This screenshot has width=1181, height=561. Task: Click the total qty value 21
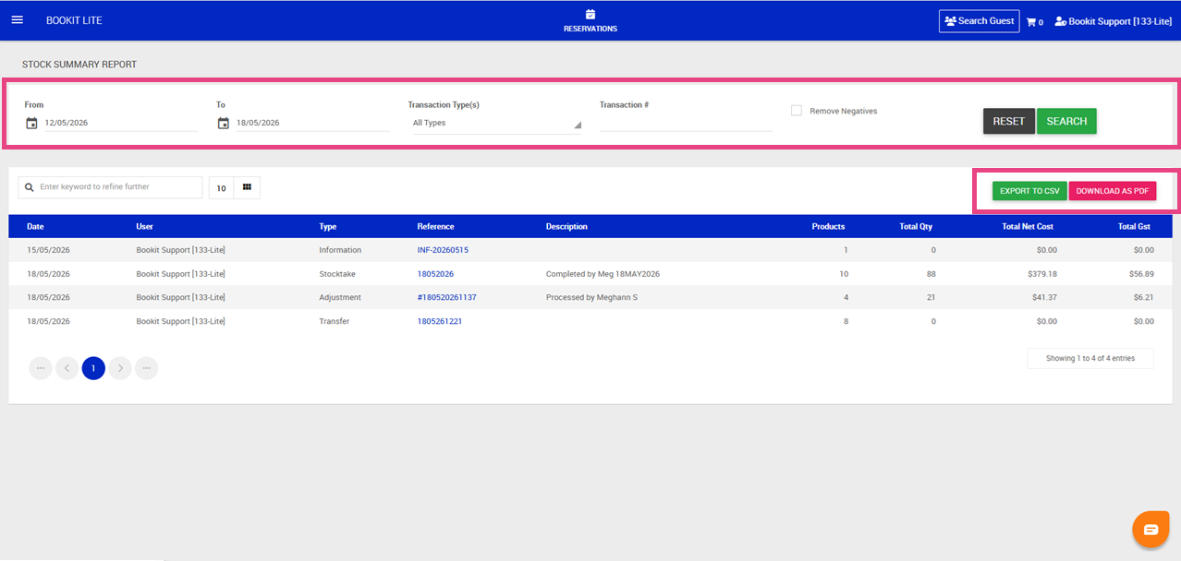click(x=931, y=297)
